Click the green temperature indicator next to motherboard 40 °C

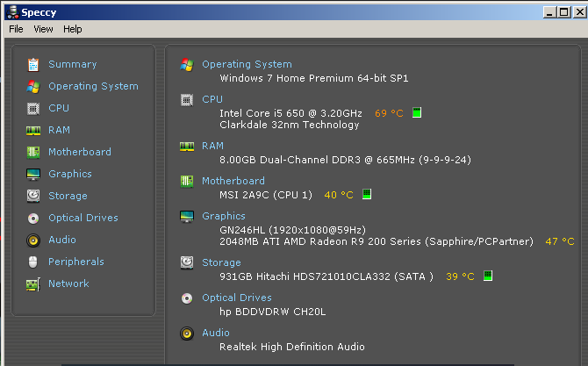point(367,194)
